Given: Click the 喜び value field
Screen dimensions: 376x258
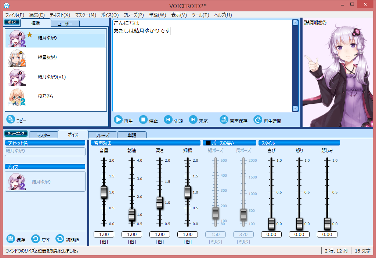Looking at the screenshot, I should click(271, 235).
